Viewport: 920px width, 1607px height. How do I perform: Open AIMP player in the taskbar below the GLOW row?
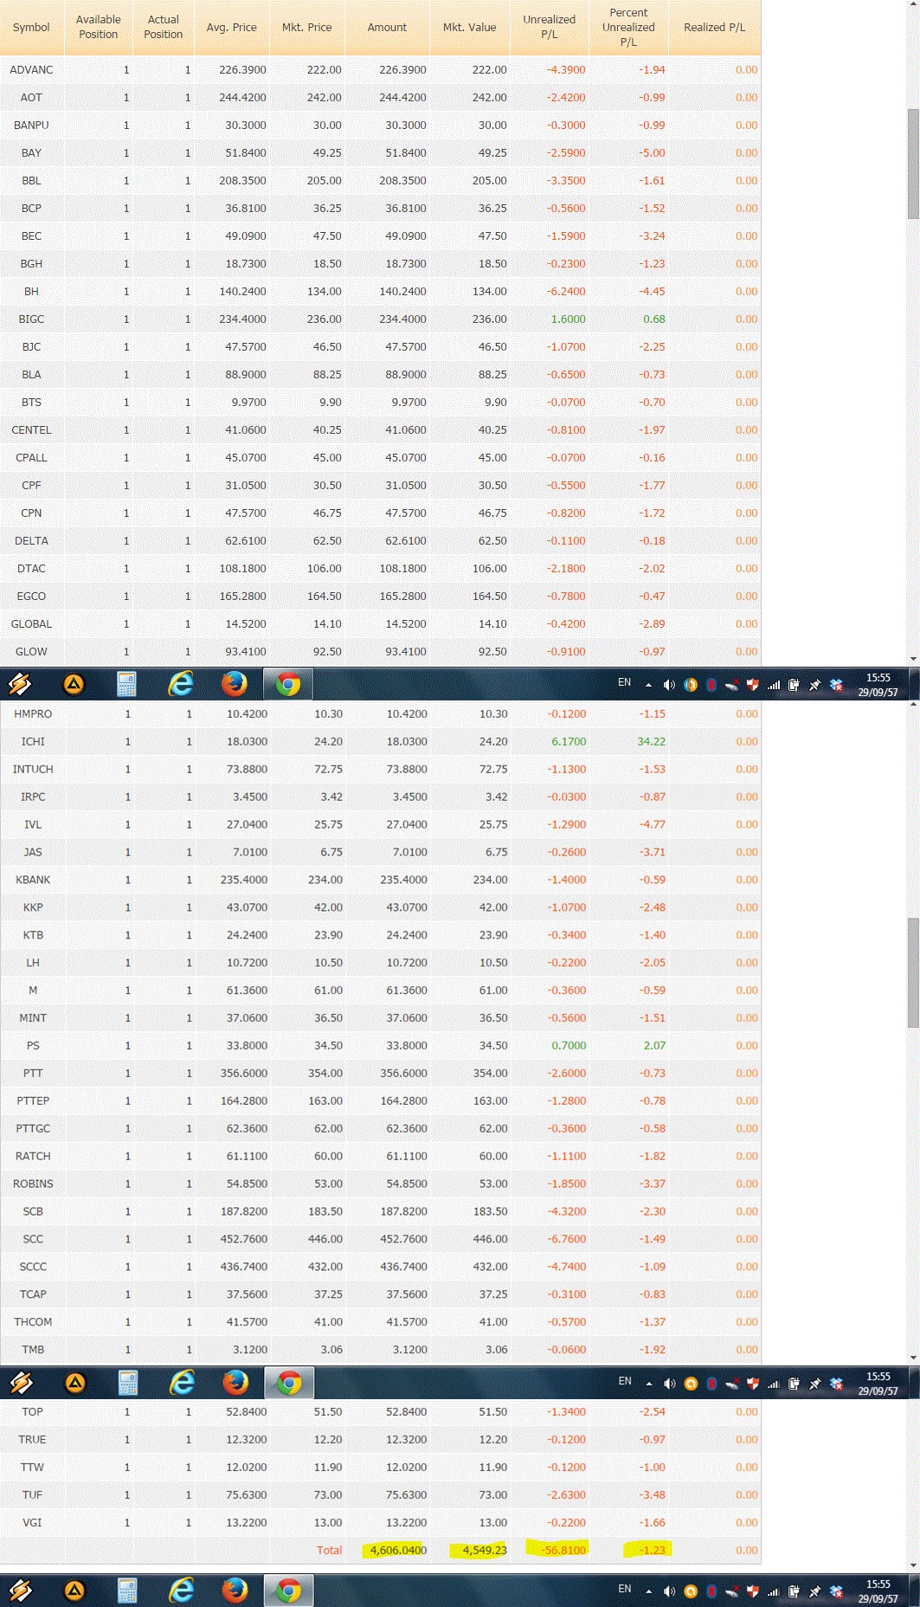(x=74, y=685)
